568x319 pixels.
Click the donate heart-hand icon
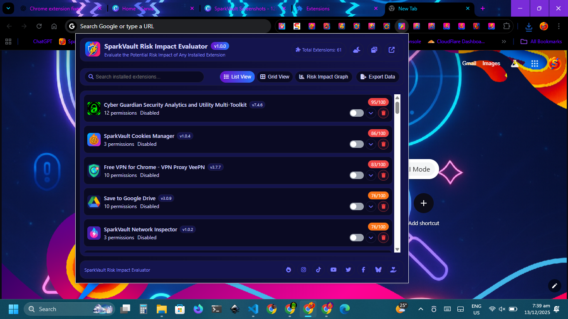pos(393,270)
